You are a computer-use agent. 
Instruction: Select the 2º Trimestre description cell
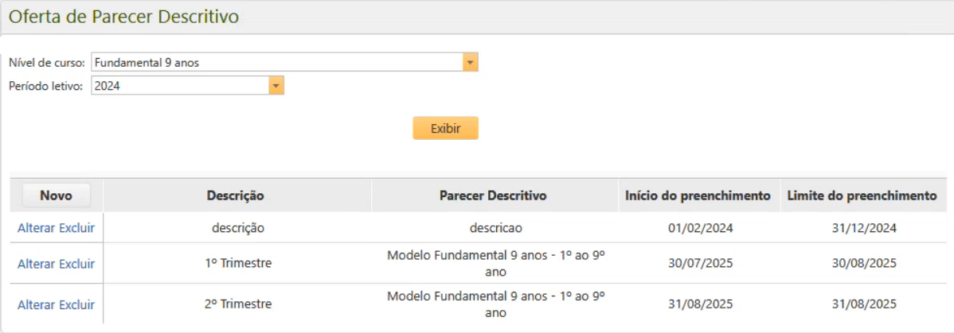(238, 304)
